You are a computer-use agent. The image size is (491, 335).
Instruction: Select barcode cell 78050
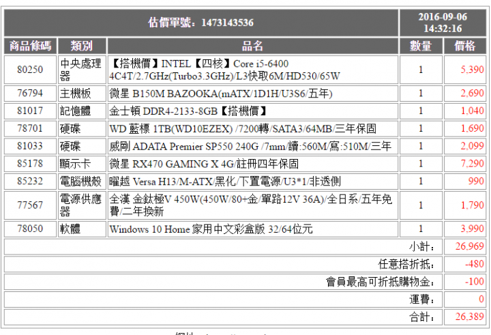(x=30, y=229)
